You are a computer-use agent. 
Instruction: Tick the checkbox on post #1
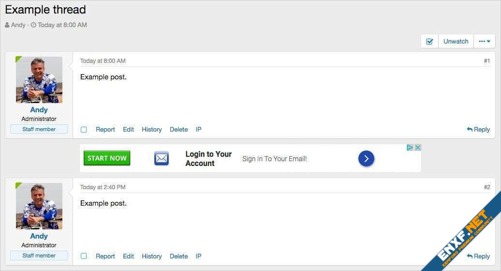pos(84,130)
